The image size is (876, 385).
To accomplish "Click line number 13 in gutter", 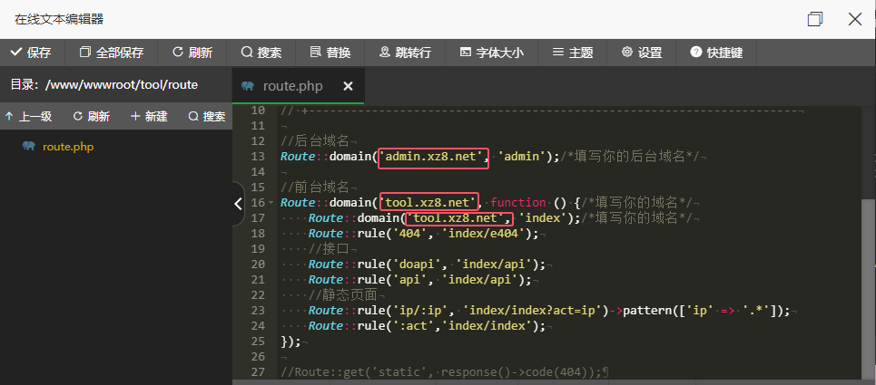I will click(258, 157).
